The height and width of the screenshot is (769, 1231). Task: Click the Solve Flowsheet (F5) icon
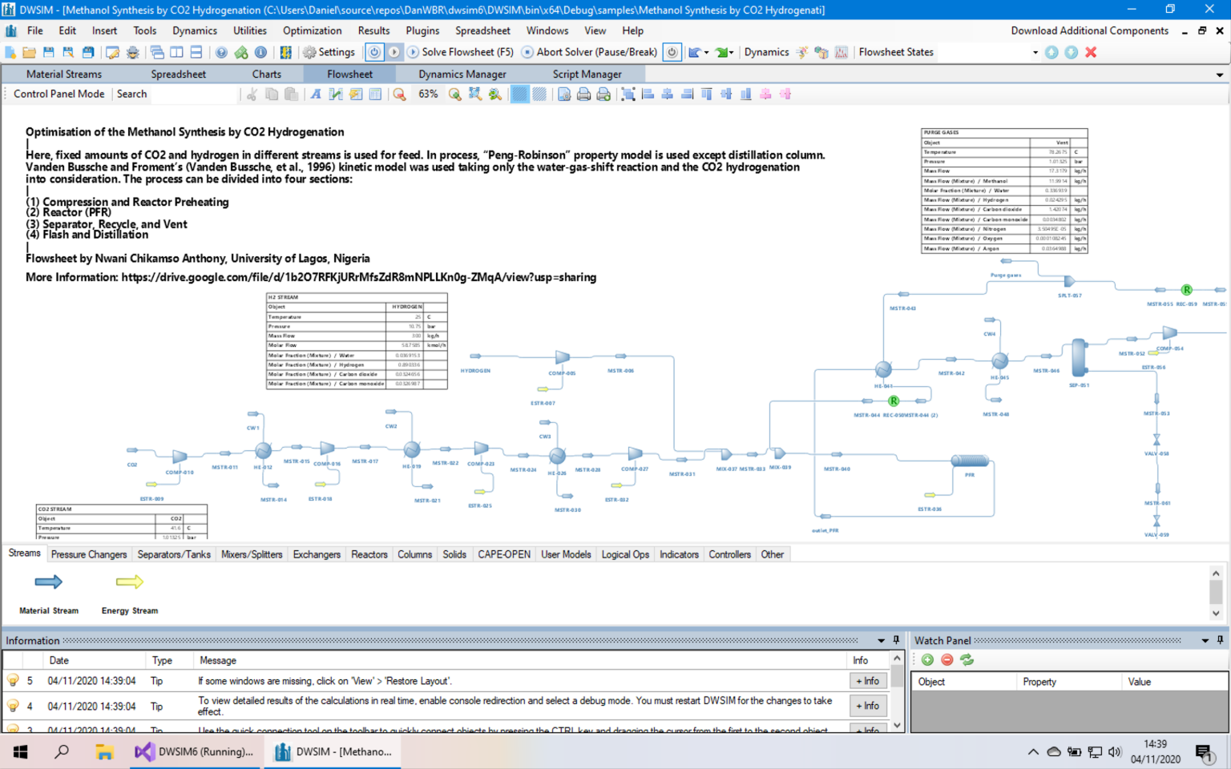[x=411, y=51]
